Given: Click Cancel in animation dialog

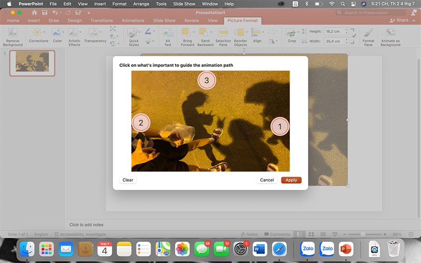Looking at the screenshot, I should 267,180.
